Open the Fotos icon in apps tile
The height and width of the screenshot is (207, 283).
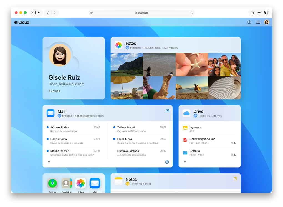pyautogui.click(x=81, y=183)
